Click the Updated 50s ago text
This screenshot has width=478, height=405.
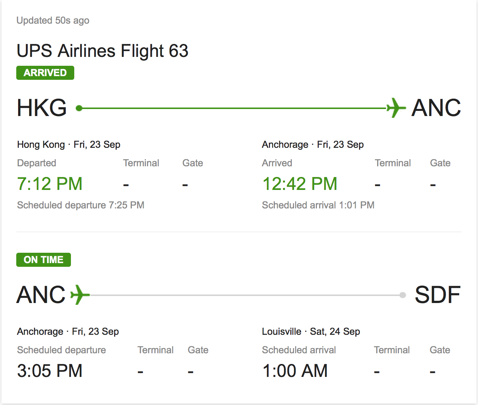(53, 21)
